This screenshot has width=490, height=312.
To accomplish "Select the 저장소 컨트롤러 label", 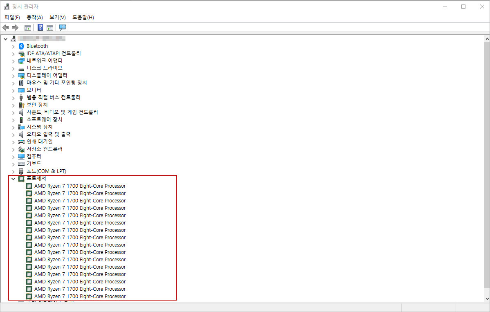I will (44, 149).
